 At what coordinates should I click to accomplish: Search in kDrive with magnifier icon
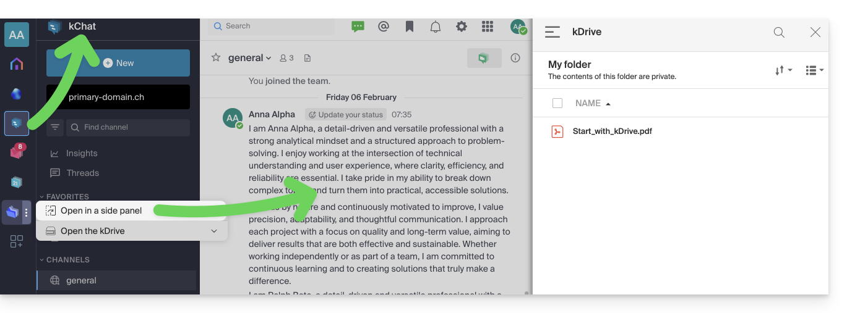click(779, 33)
